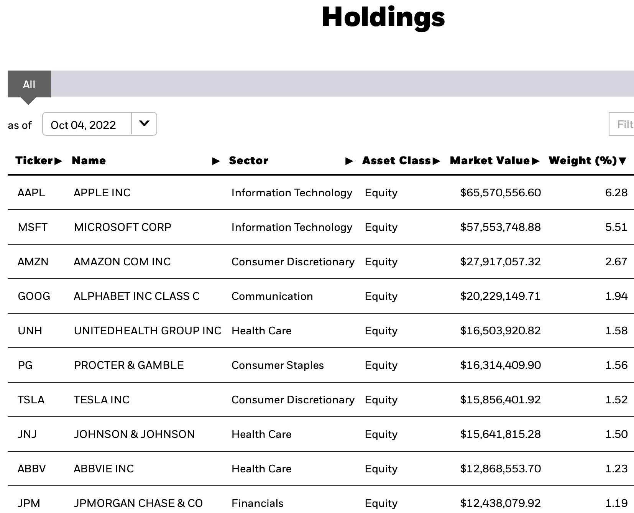634x513 pixels.
Task: Click Consumer Staples sector cell
Action: click(278, 365)
